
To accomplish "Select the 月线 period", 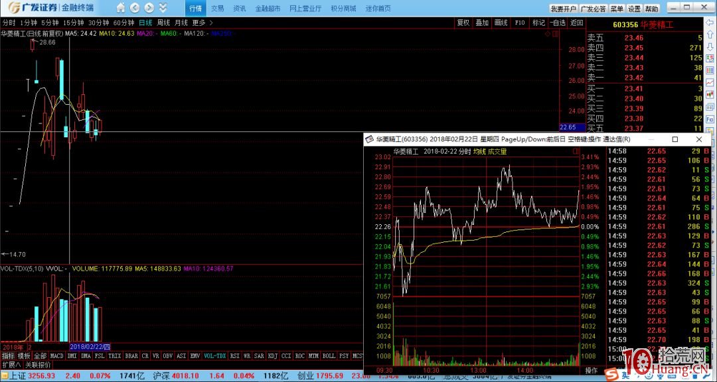I will [x=181, y=23].
